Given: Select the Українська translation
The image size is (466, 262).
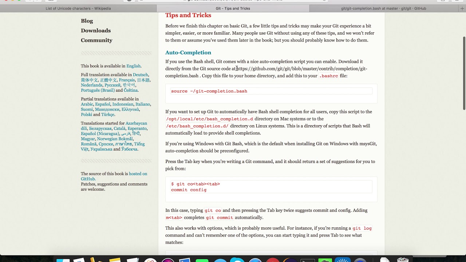Looking at the screenshot, I should tap(101, 149).
